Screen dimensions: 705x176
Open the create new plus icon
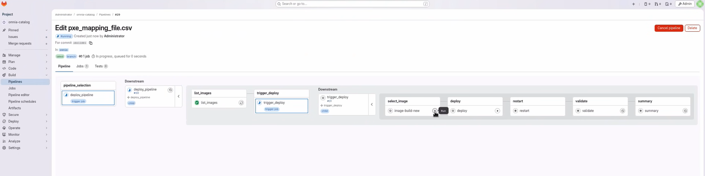633,4
